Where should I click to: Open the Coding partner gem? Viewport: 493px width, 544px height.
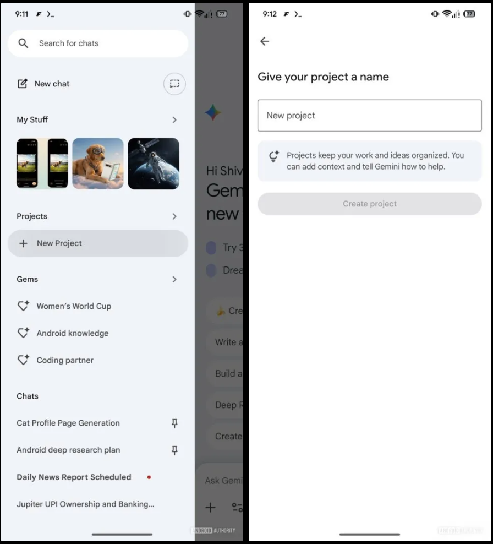tap(65, 360)
